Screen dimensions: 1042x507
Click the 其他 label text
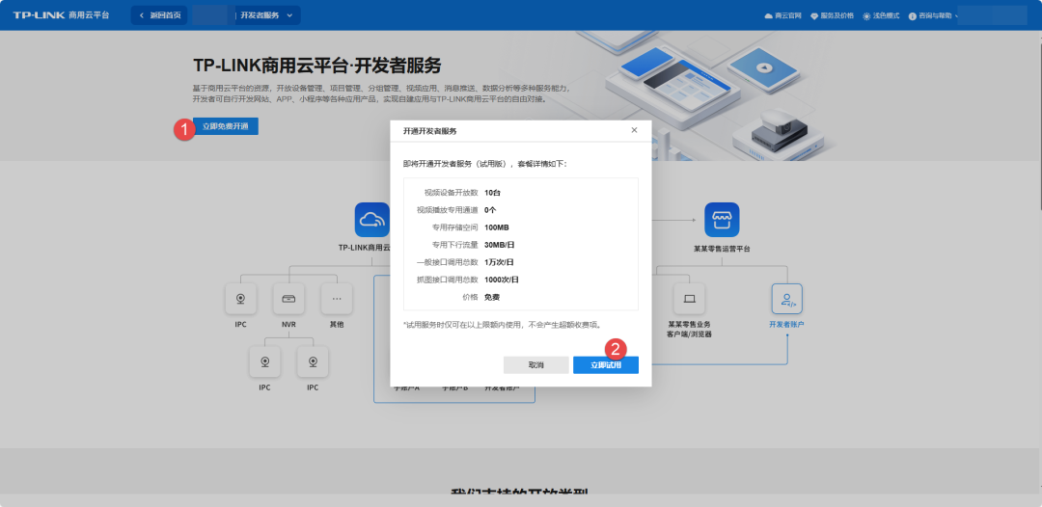[x=337, y=325]
